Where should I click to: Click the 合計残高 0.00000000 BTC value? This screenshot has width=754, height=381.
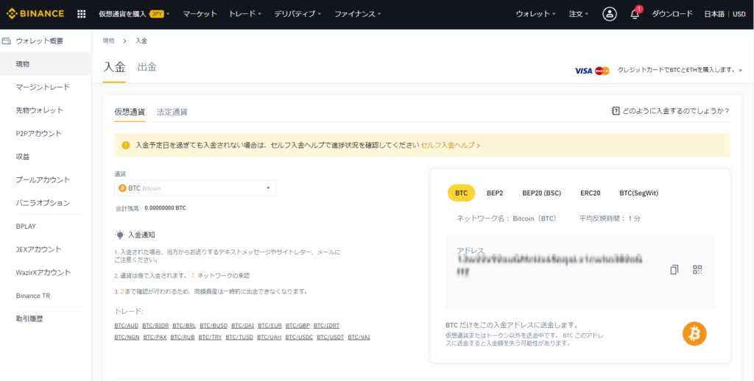click(x=165, y=208)
